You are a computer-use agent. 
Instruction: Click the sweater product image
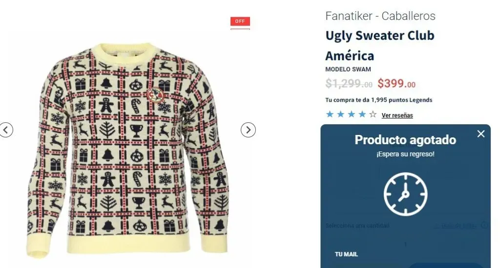(127, 150)
